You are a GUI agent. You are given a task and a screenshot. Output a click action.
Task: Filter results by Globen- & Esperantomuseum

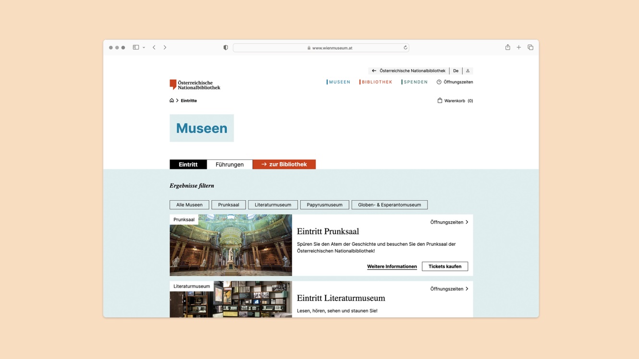coord(390,205)
